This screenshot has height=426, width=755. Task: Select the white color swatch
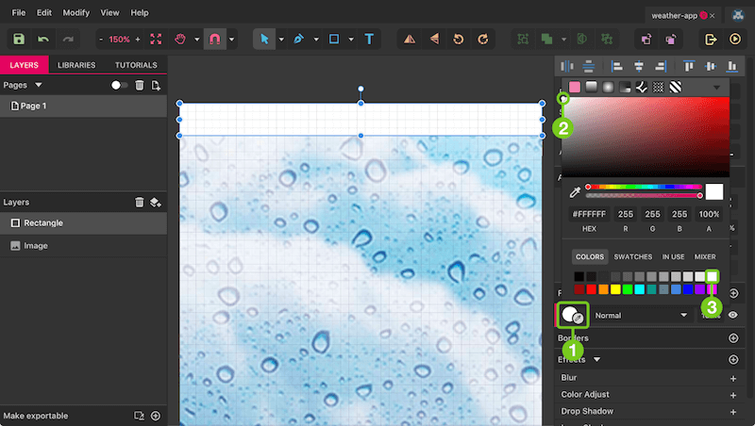coord(712,276)
